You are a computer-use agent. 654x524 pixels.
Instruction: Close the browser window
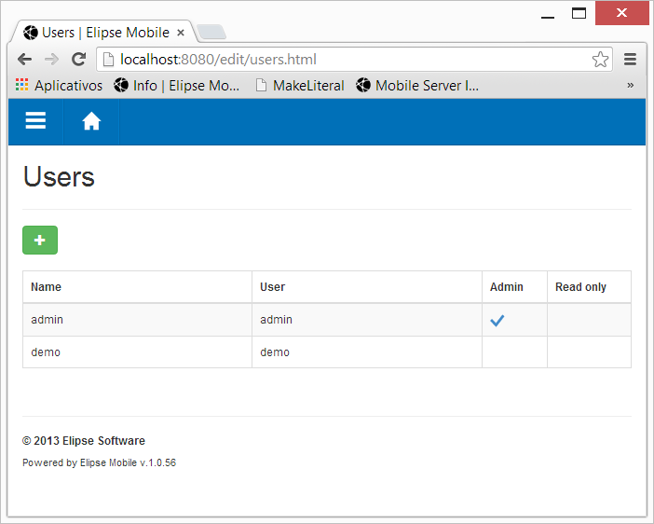click(621, 13)
